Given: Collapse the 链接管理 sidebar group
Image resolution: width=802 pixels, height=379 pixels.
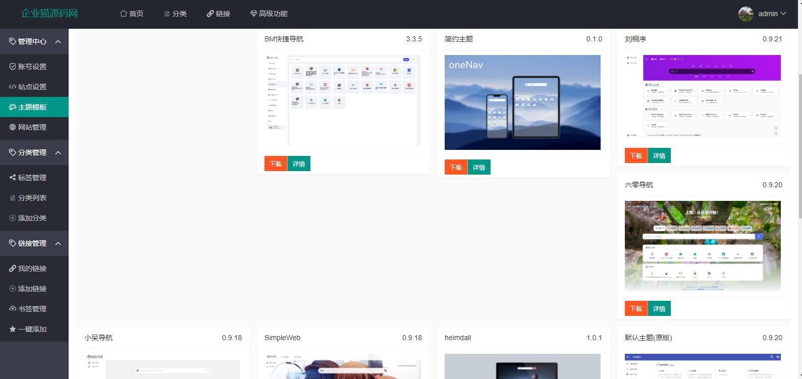Looking at the screenshot, I should pyautogui.click(x=58, y=243).
